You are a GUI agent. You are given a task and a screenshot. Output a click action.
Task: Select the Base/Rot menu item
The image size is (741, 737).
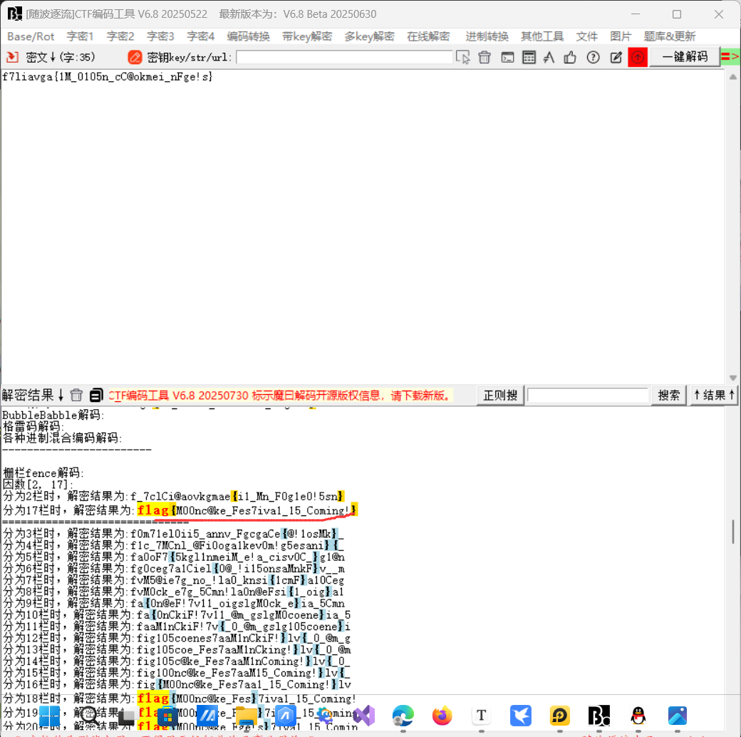point(31,36)
